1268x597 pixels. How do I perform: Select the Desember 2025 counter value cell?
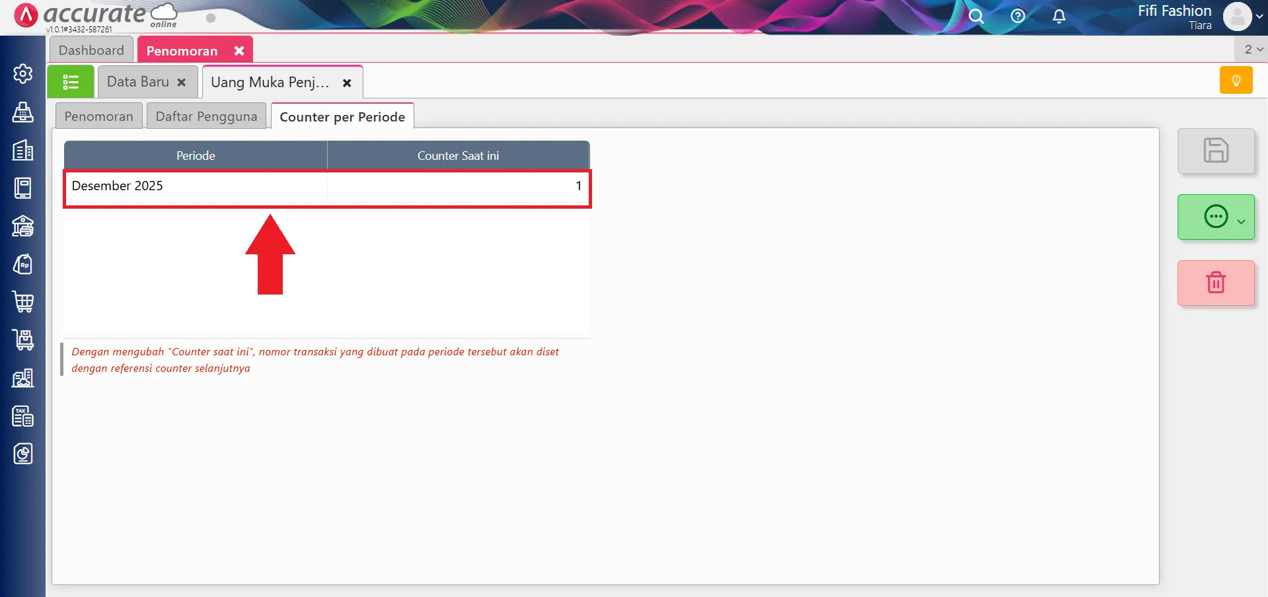point(458,186)
